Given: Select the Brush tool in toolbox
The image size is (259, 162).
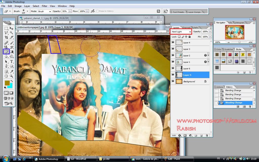Looking at the screenshot, I should pyautogui.click(x=11, y=43).
